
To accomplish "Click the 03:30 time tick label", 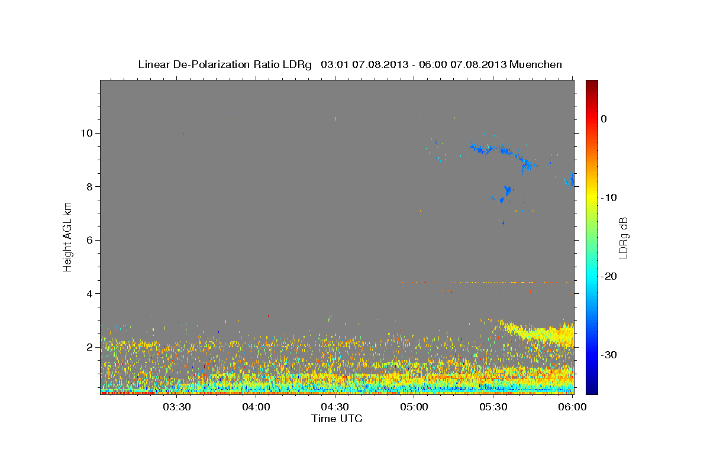I will click(x=177, y=407).
